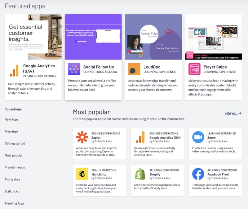This screenshot has width=248, height=209.
Task: Click EMAIL & MARKETING label on Mailchimp card
Action: tap(104, 170)
